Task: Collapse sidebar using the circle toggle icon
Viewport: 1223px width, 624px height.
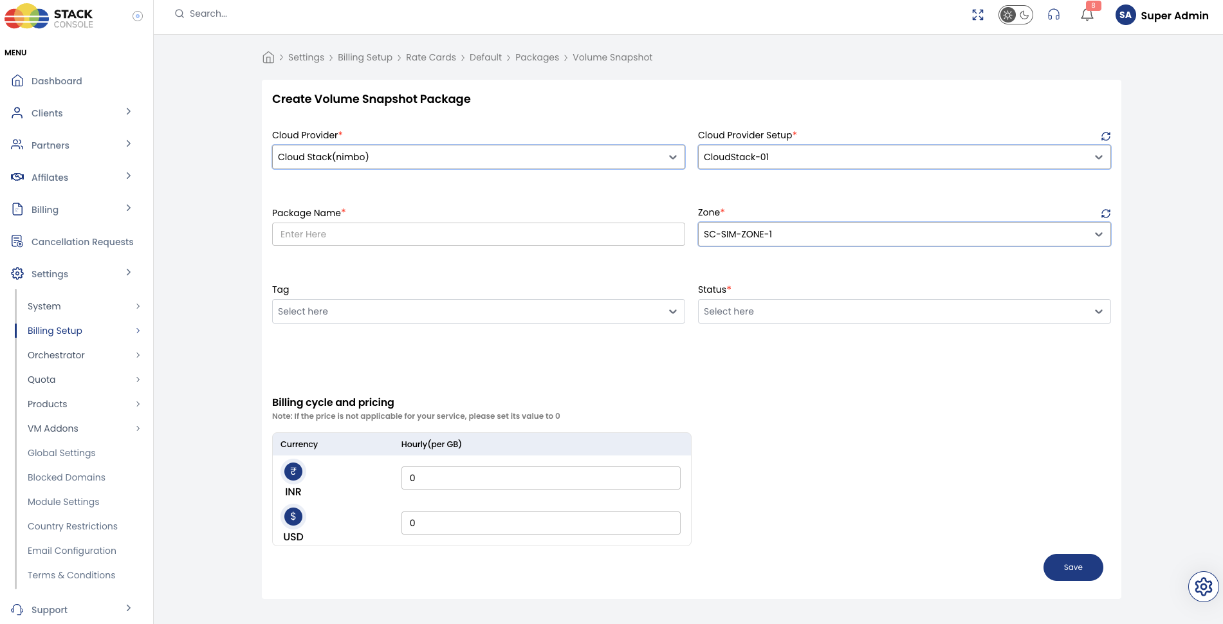Action: coord(138,16)
